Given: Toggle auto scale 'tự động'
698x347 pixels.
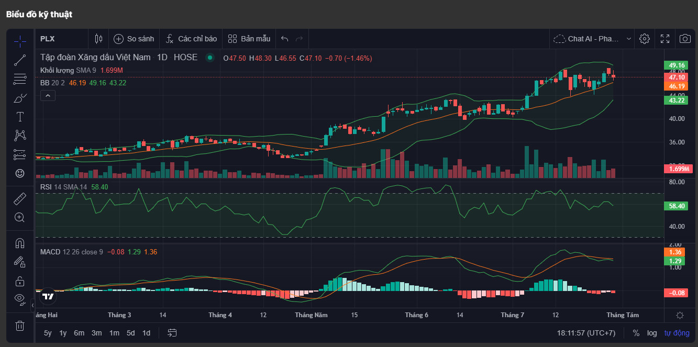Looking at the screenshot, I should 677,333.
